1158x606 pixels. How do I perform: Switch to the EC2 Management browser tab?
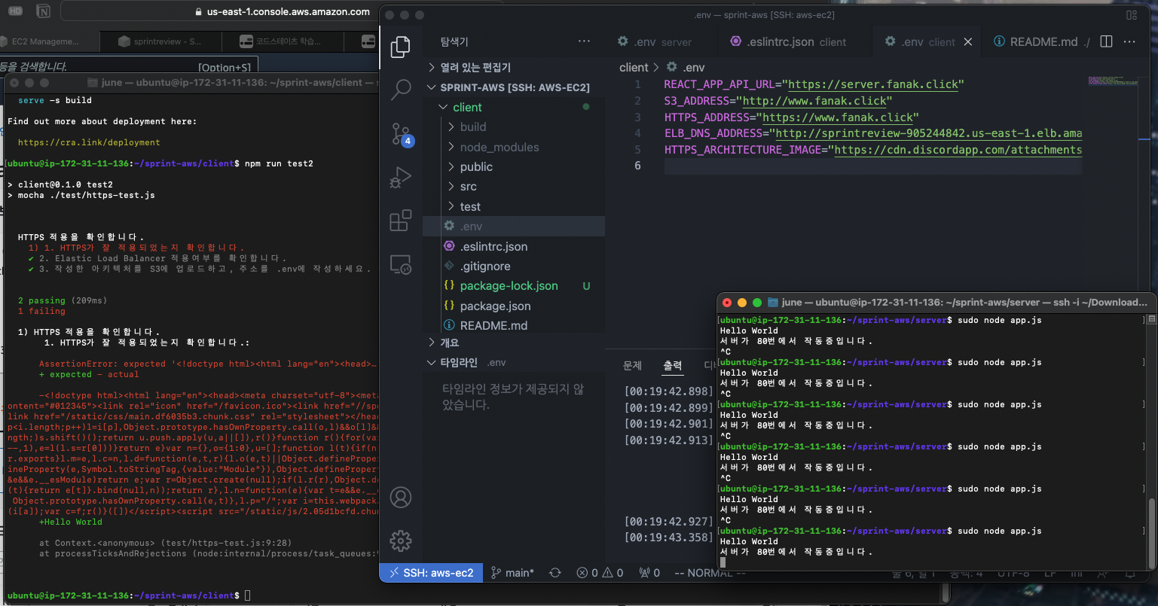click(x=50, y=41)
